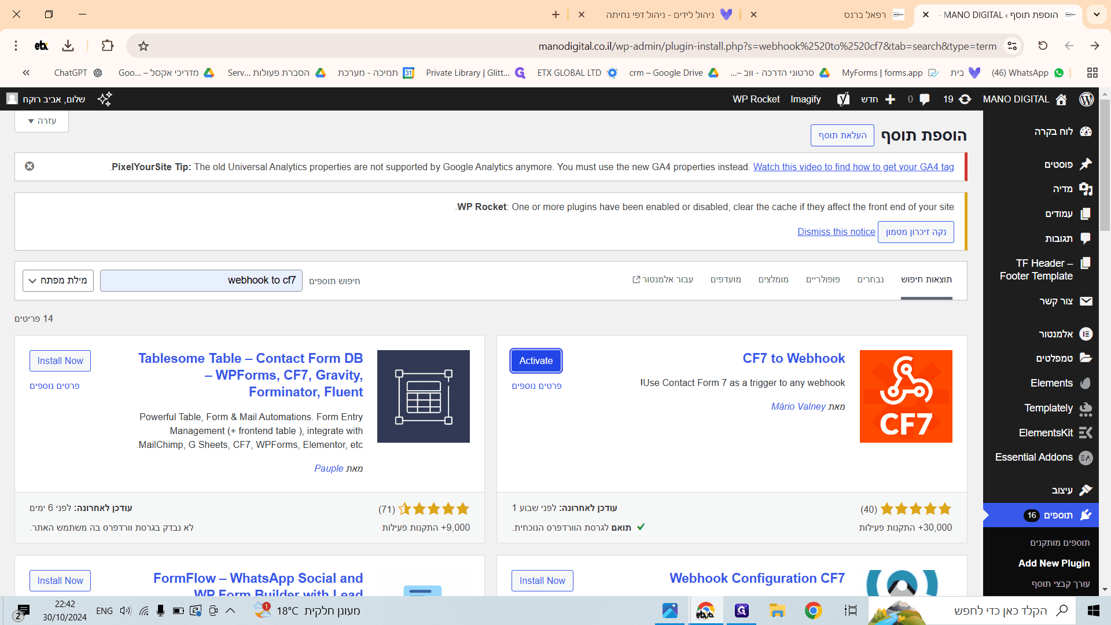Image resolution: width=1111 pixels, height=625 pixels.
Task: Open the לוח בקרה dashboard menu
Action: [1062, 131]
